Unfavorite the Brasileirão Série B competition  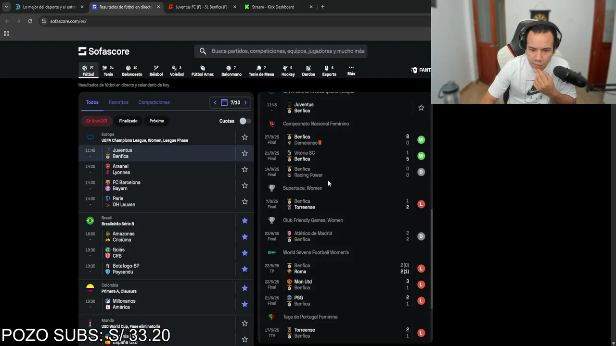(x=244, y=221)
